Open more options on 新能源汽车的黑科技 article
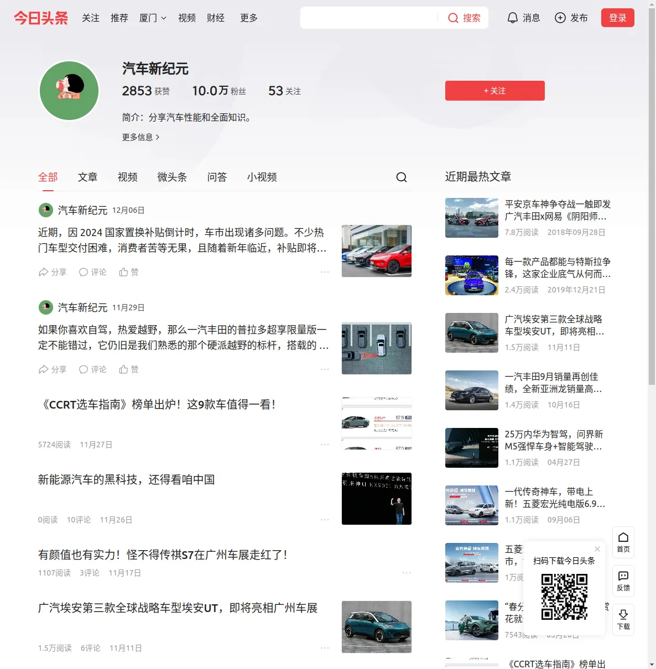 (x=325, y=520)
